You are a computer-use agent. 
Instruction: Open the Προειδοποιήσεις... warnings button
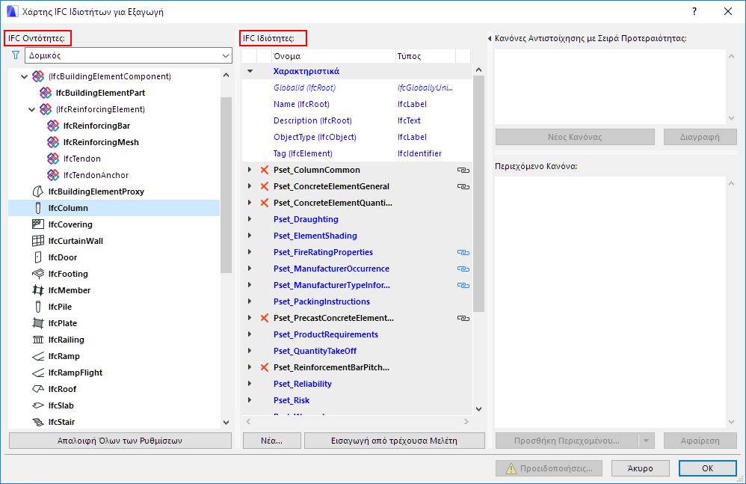pos(549,468)
